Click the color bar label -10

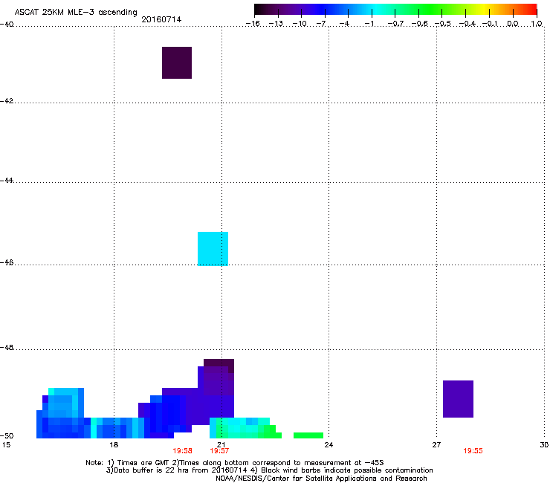[x=300, y=24]
